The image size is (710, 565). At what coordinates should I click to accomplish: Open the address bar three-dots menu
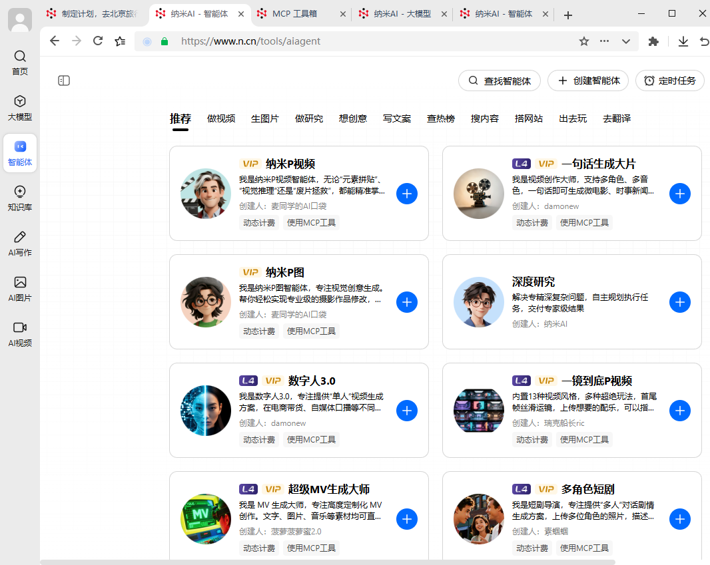[x=605, y=41]
